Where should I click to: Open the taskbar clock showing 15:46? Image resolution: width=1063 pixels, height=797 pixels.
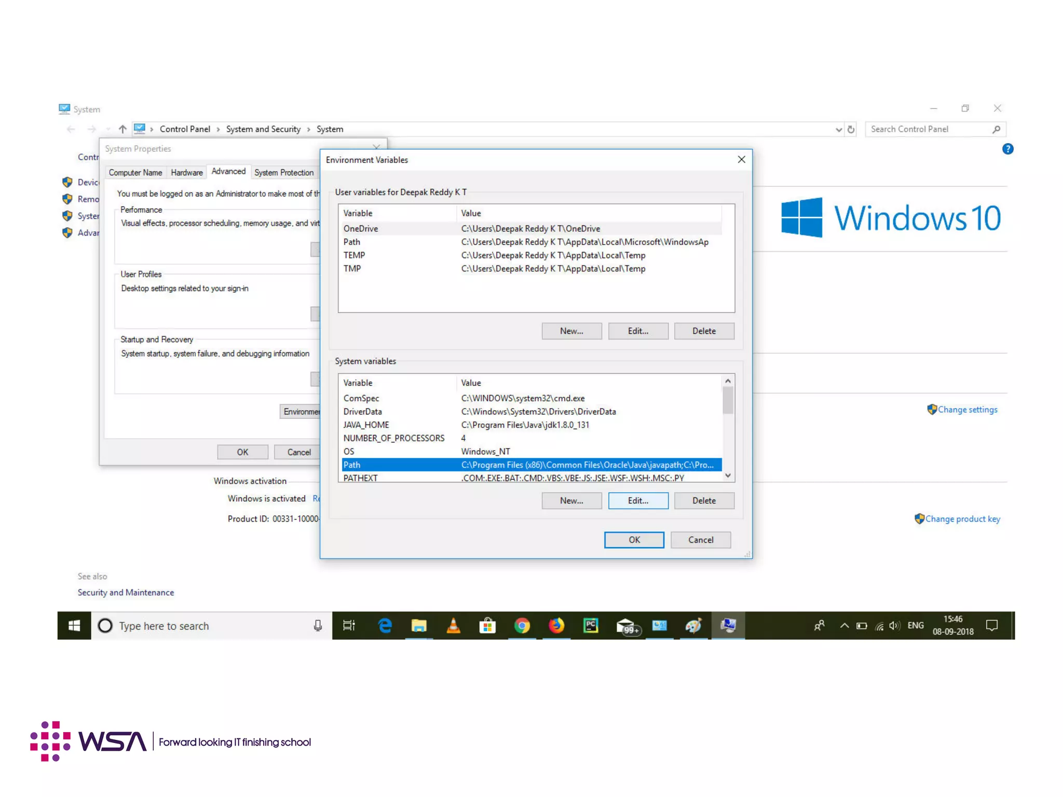point(953,626)
